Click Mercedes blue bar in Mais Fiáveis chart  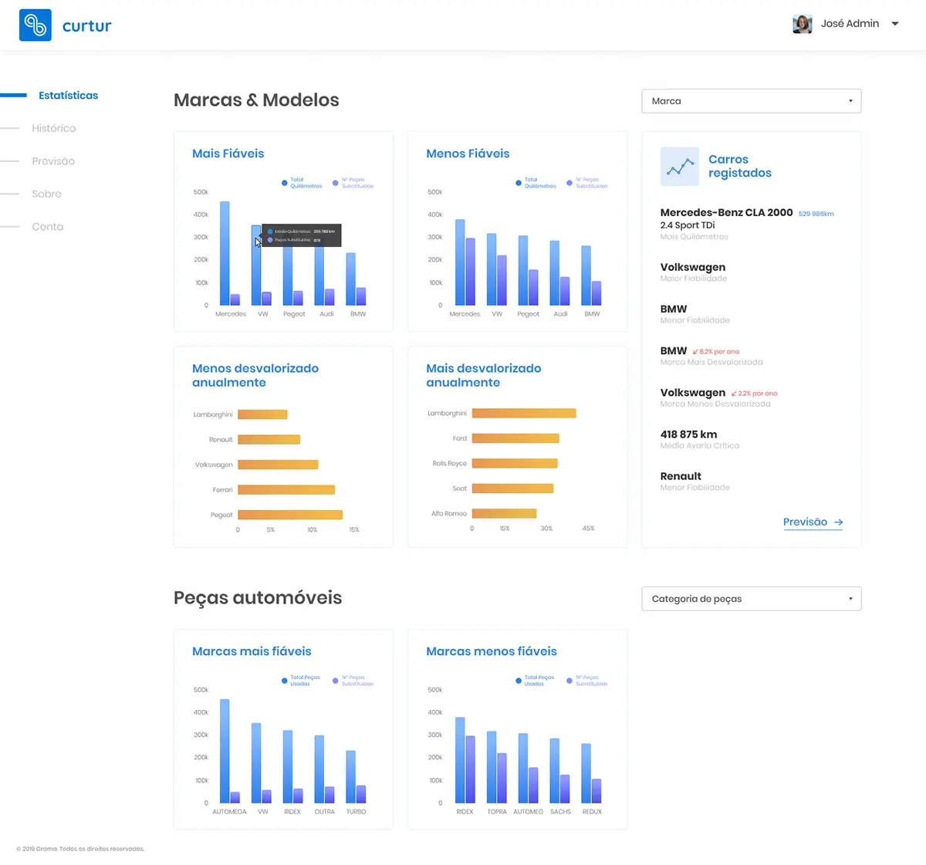(x=225, y=253)
